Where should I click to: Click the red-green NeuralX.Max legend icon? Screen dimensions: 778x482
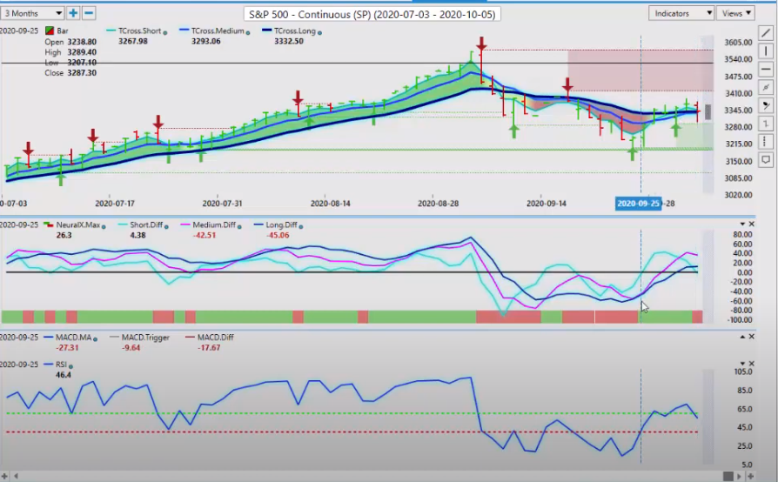pyautogui.click(x=49, y=224)
